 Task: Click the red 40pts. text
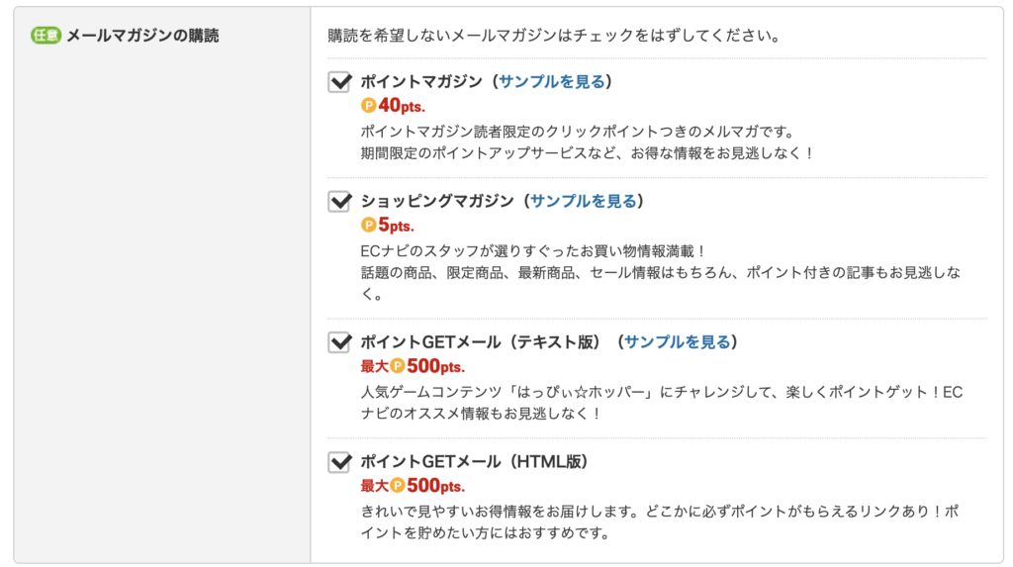coord(402,106)
